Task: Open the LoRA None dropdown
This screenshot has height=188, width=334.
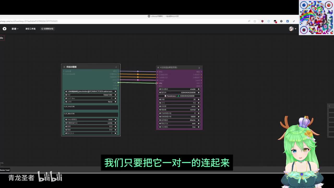Action: point(91,102)
